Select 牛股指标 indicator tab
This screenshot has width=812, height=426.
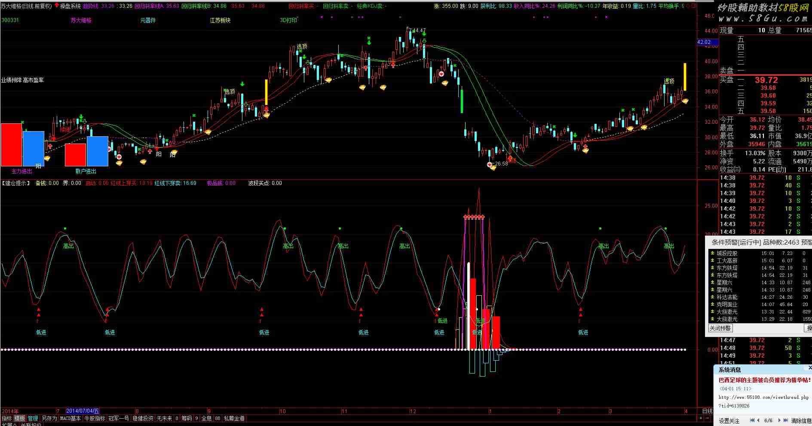(95, 418)
